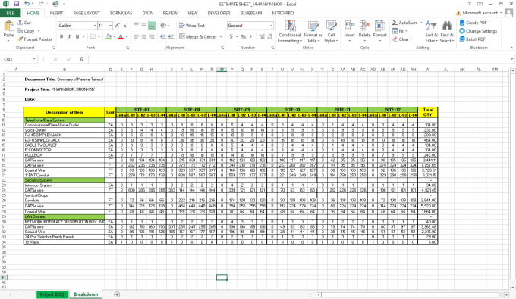The width and height of the screenshot is (516, 299).
Task: Click the AutoSum sigma icon
Action: click(395, 23)
